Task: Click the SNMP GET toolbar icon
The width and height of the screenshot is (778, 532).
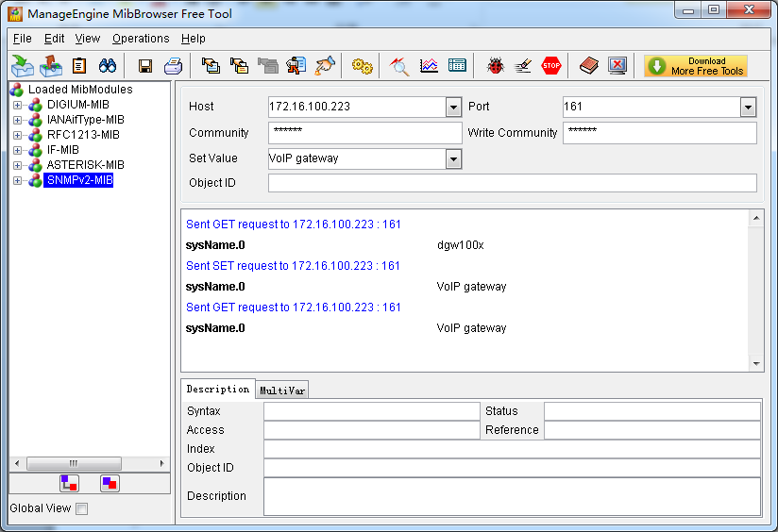Action: pyautogui.click(x=211, y=65)
